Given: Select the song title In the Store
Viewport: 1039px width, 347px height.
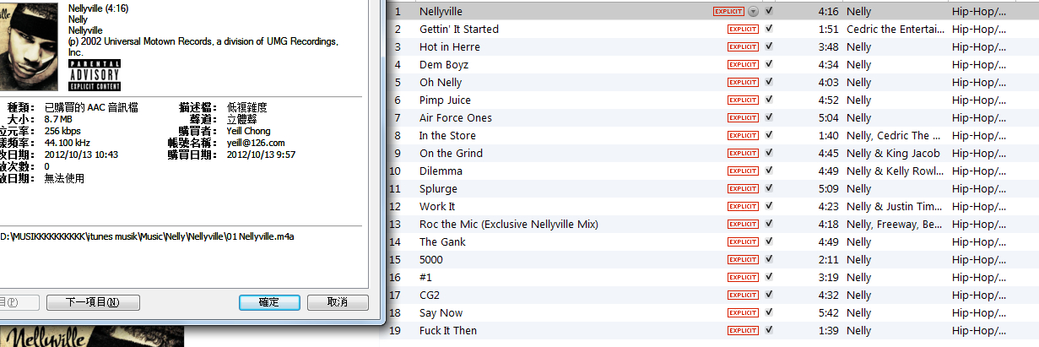Looking at the screenshot, I should tap(447, 135).
